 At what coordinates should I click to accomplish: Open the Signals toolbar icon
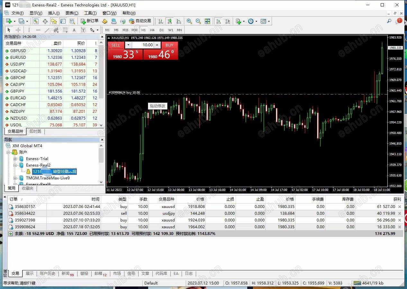coord(122,21)
